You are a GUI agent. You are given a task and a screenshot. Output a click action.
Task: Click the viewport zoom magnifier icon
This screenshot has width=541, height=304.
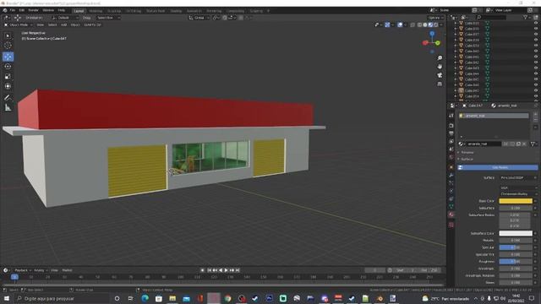point(440,58)
